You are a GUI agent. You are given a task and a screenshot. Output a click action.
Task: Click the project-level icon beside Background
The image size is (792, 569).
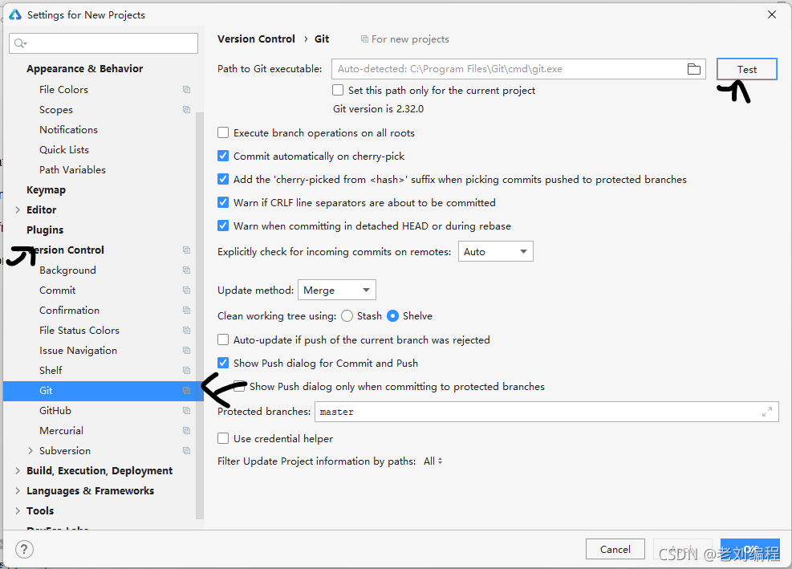point(186,270)
